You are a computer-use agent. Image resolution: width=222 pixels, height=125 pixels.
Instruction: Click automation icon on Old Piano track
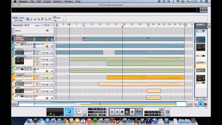[31, 52]
